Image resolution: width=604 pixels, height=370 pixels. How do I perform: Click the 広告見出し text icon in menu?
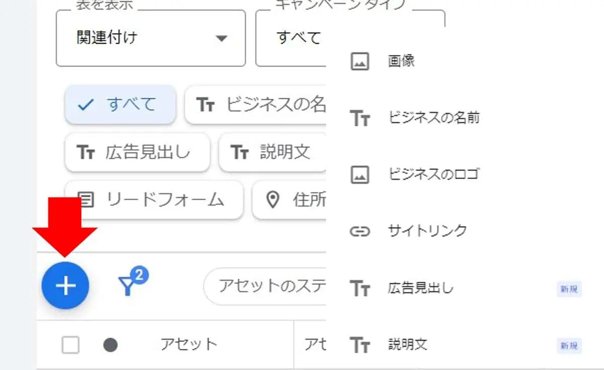coord(360,289)
